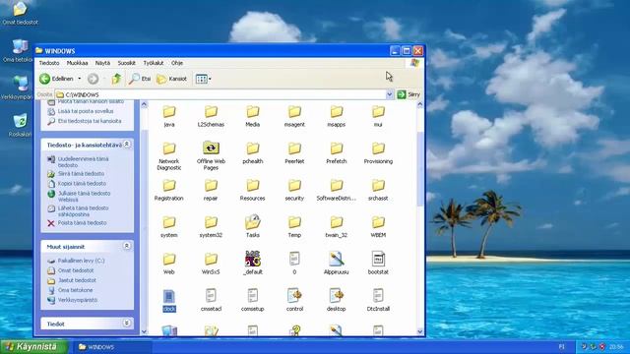Select the Offline Web Pages folder

tap(211, 155)
